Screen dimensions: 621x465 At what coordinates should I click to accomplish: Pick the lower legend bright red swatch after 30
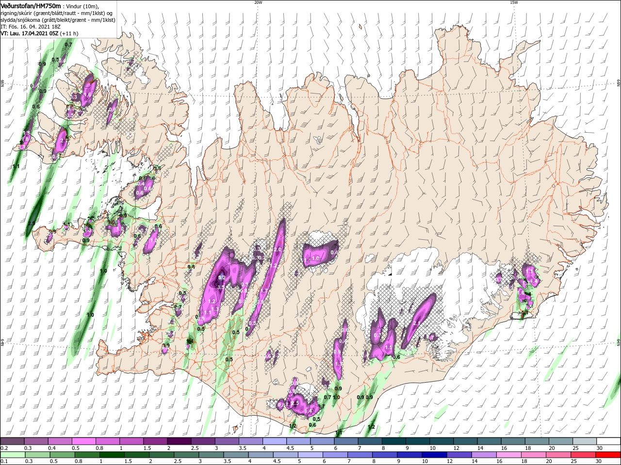608,455
